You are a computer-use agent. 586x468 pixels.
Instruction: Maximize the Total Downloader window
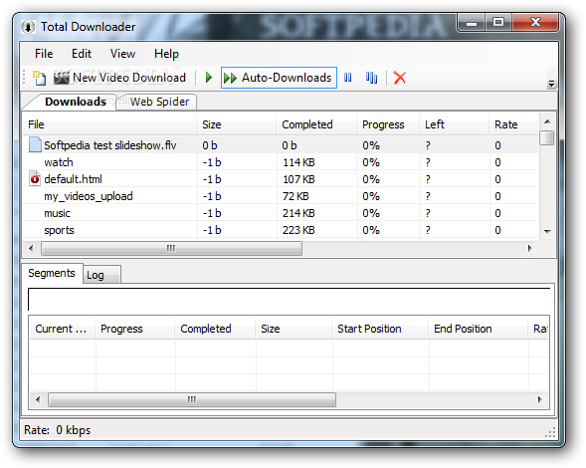coord(498,23)
